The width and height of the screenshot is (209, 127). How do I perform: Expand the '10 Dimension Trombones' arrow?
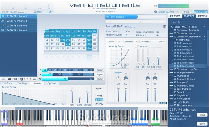tap(204, 37)
